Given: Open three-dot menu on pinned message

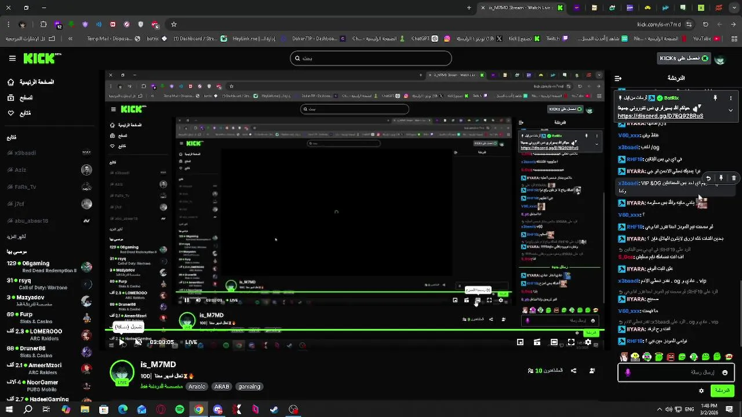Looking at the screenshot, I should click(730, 98).
